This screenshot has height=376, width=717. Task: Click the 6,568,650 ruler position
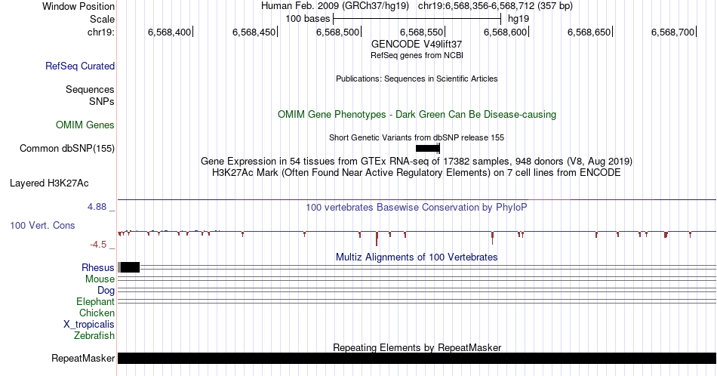589,32
